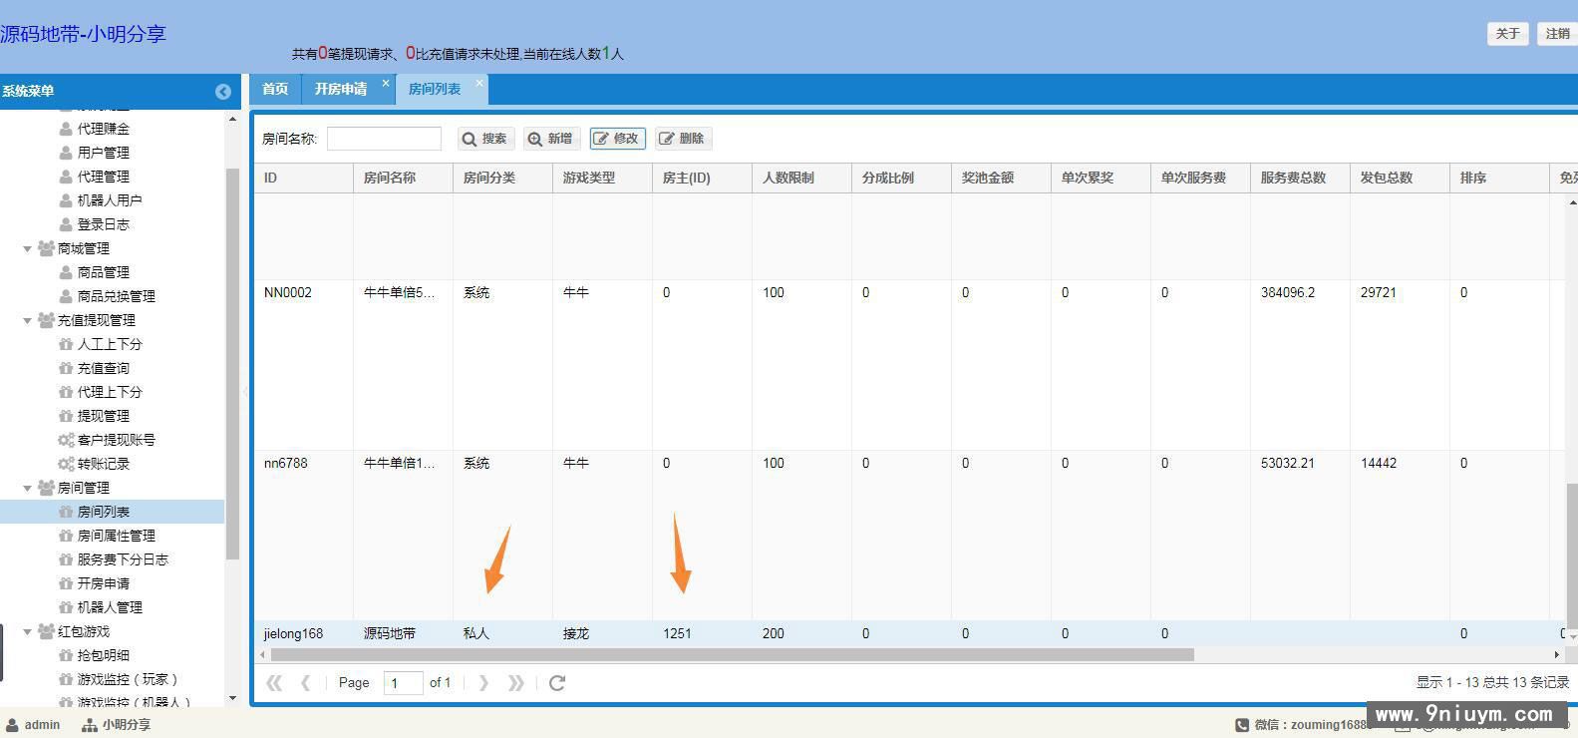Click the 修改 edit button
Screen dimensions: 1578x738
pos(617,139)
